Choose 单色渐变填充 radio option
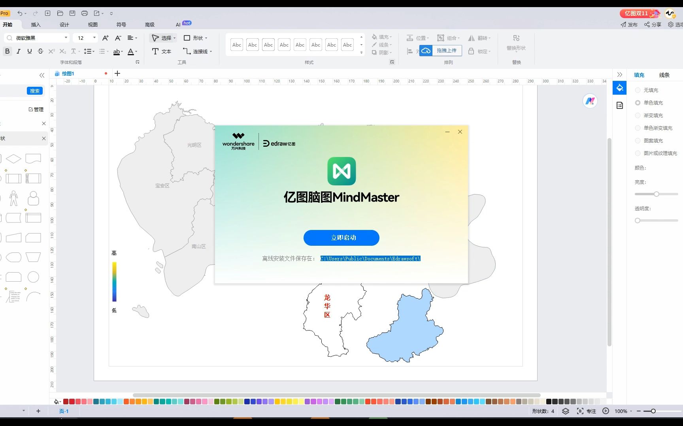The height and width of the screenshot is (426, 683). click(638, 128)
